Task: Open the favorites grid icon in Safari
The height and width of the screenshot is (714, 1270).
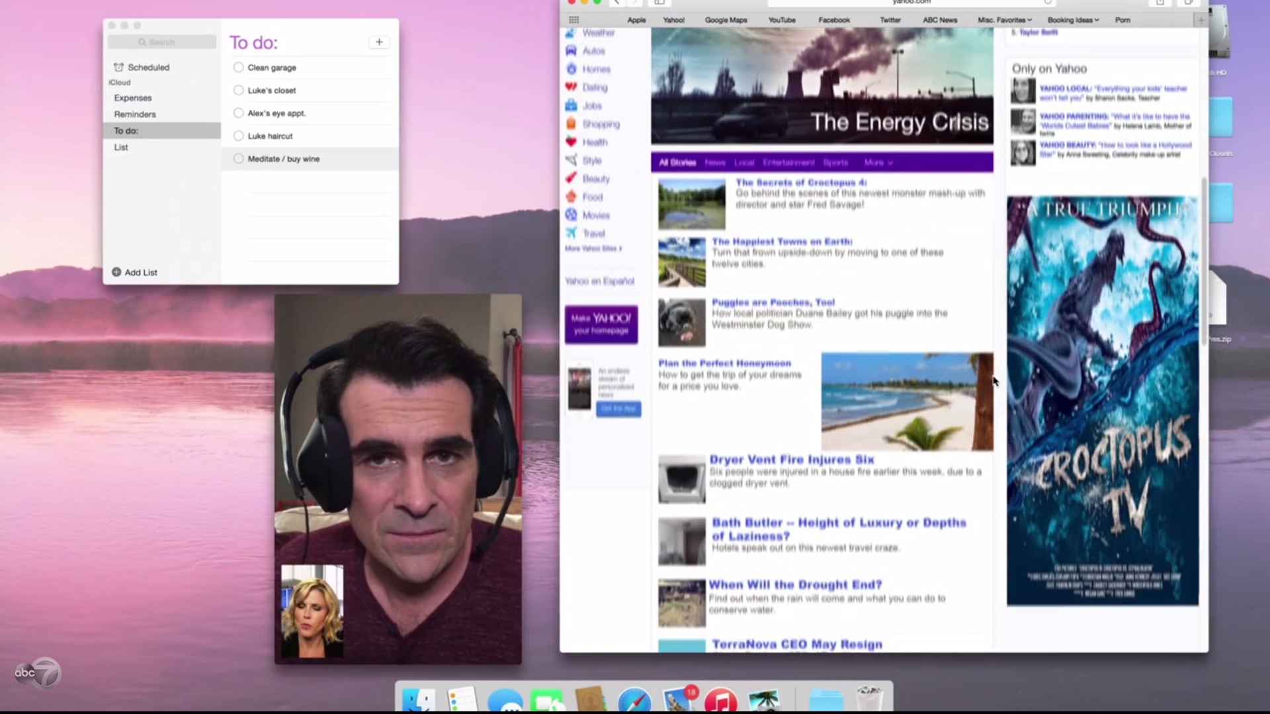Action: (573, 20)
